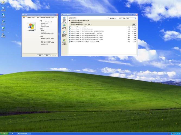
Task: Open the Windows Start menu button
Action: point(4,134)
